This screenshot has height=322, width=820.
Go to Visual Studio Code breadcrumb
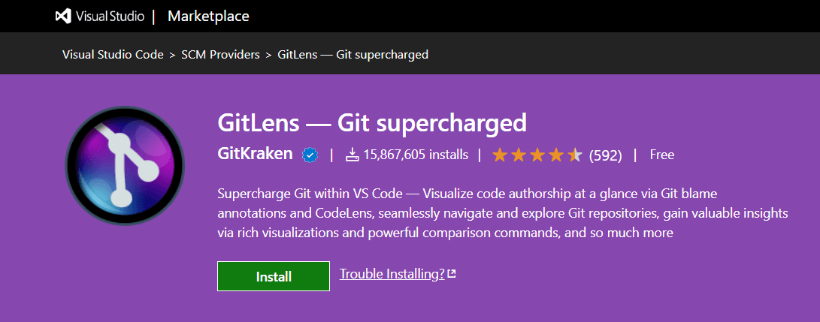pos(113,55)
